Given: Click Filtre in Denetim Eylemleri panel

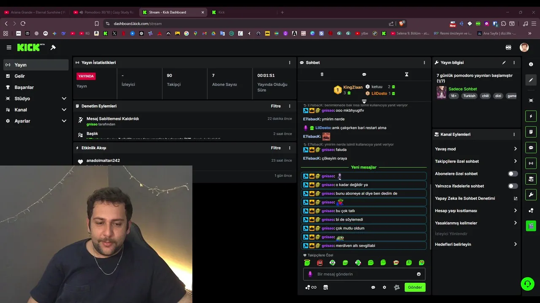Looking at the screenshot, I should 276,106.
